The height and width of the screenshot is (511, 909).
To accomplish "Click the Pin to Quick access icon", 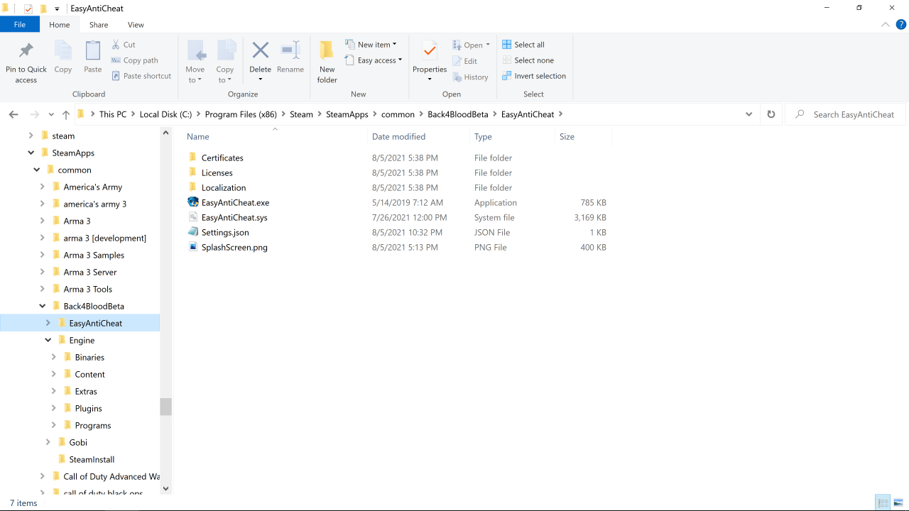I will (x=26, y=51).
